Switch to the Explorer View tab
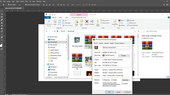 coord(67,17)
